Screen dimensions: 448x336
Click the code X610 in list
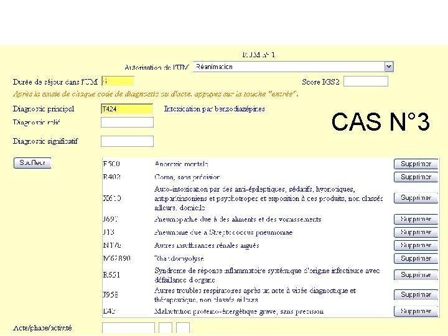tap(112, 198)
